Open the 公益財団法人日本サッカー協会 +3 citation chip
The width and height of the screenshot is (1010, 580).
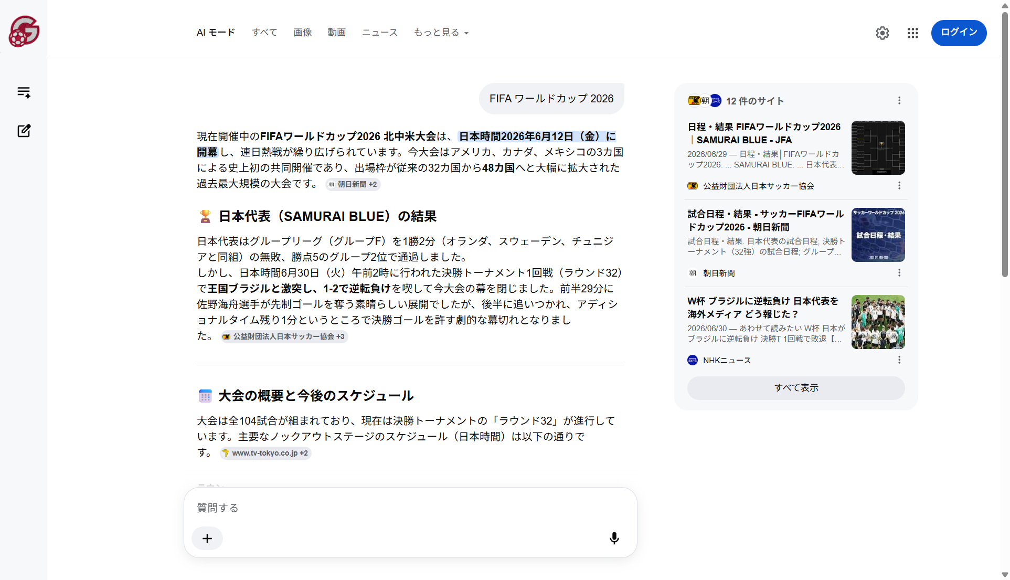point(284,336)
